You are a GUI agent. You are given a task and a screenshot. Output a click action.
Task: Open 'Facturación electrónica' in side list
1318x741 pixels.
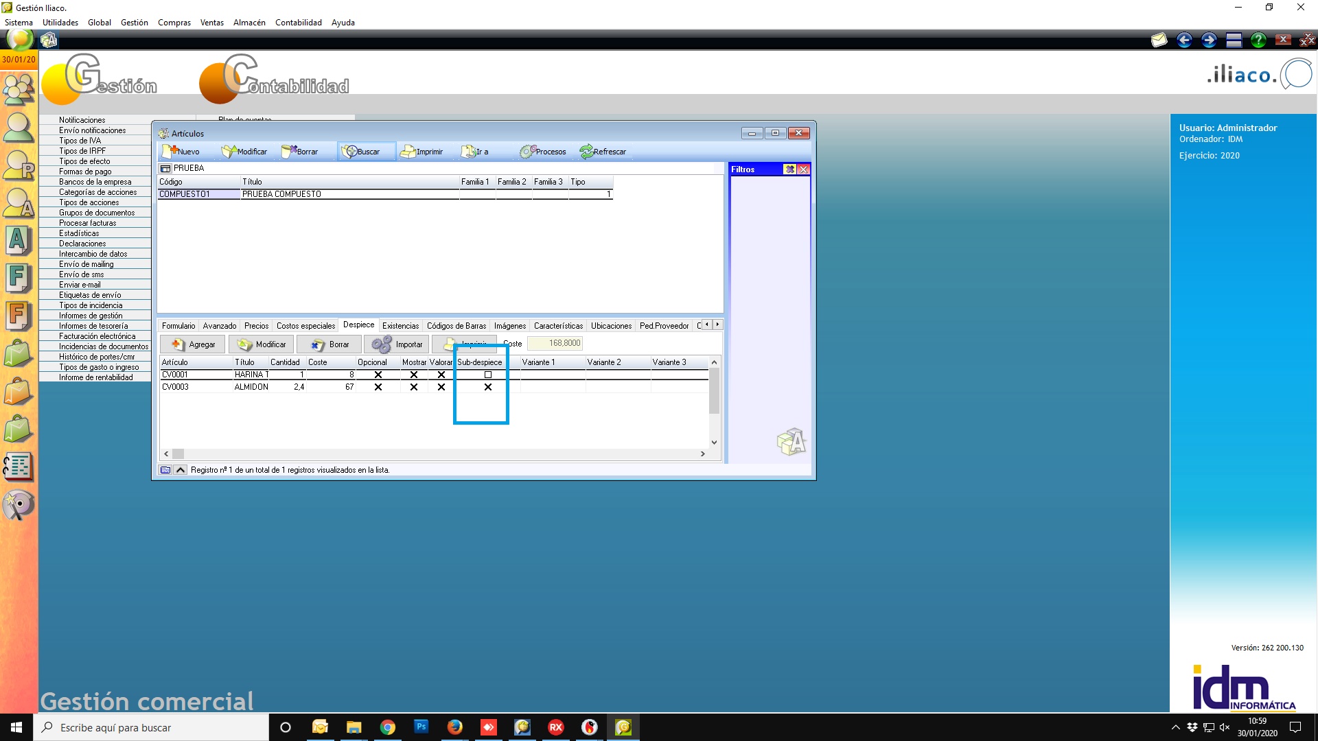pyautogui.click(x=97, y=336)
